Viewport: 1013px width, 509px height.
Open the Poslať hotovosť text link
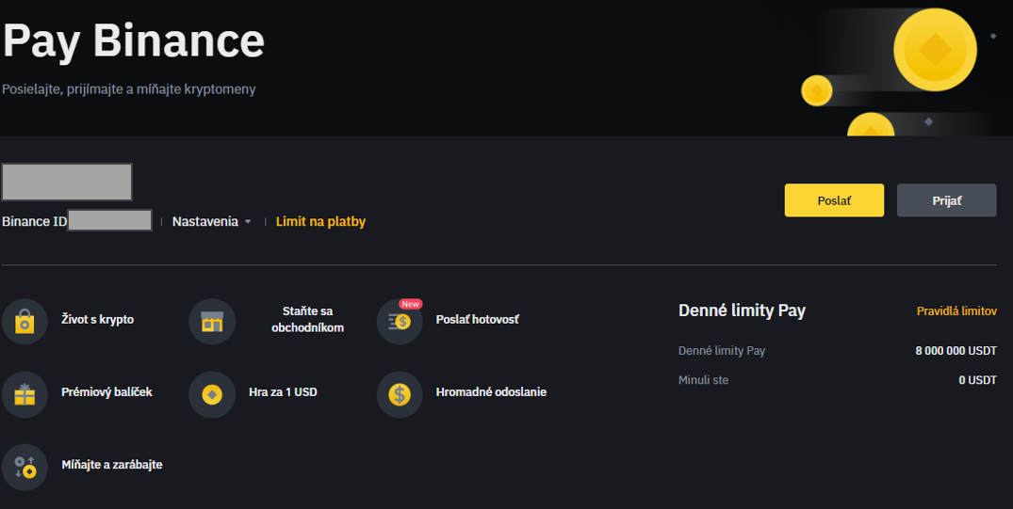[x=477, y=320]
